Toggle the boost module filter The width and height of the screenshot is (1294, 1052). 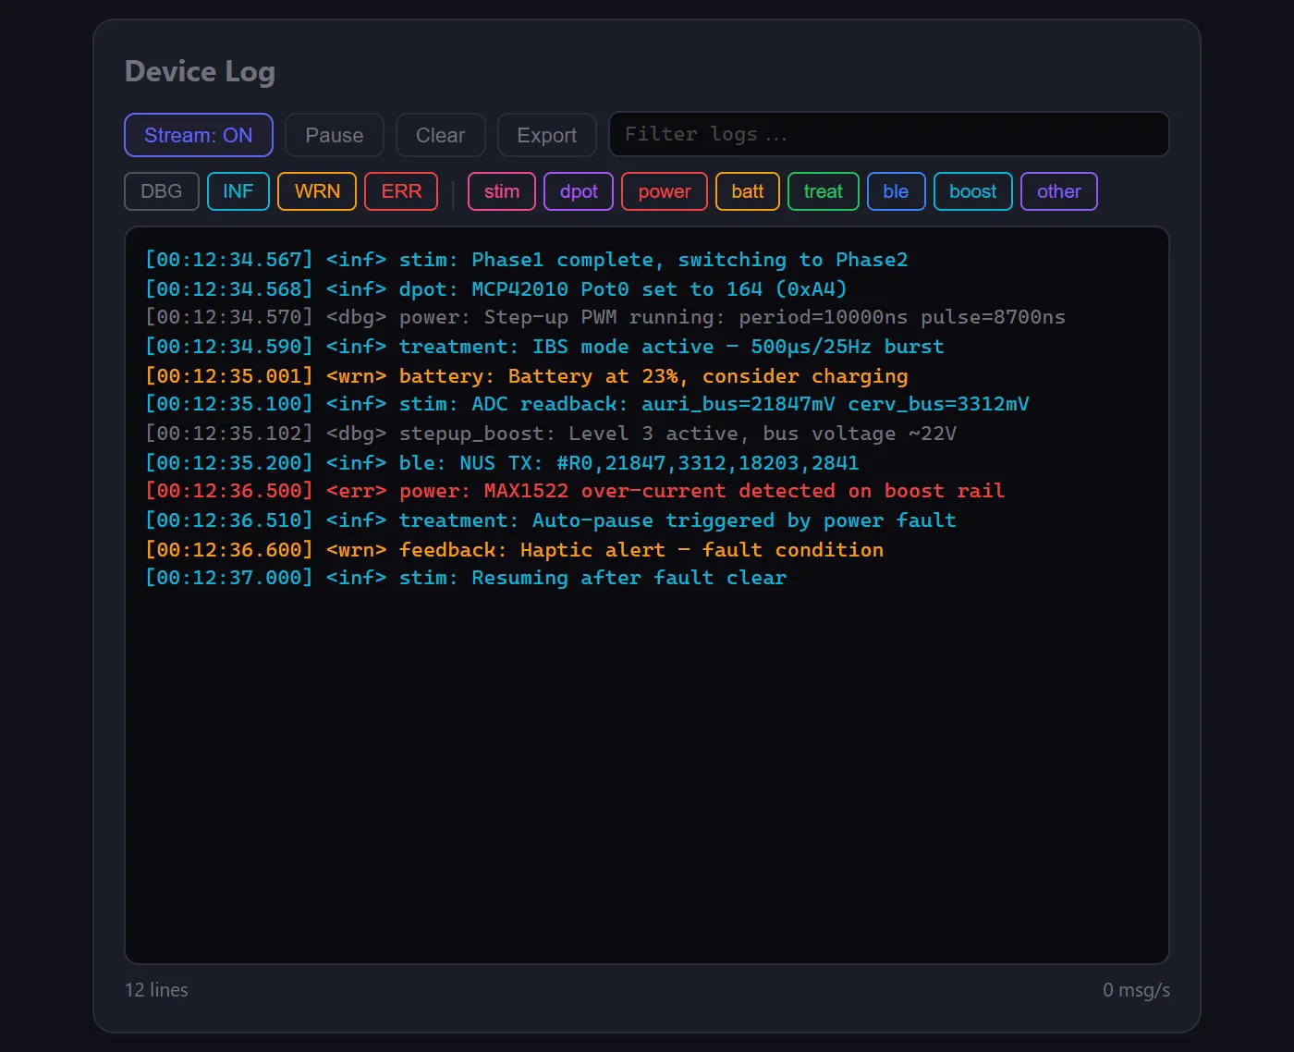(972, 191)
